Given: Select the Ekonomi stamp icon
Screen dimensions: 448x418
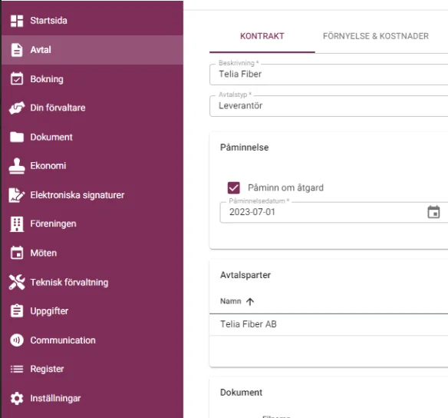Looking at the screenshot, I should pyautogui.click(x=17, y=166).
